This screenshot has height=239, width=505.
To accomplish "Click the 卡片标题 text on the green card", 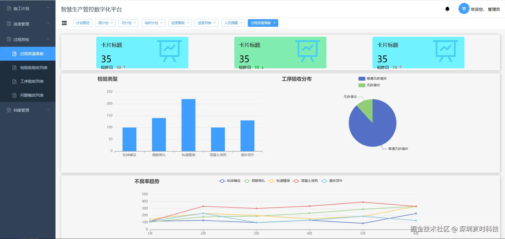I will click(250, 45).
